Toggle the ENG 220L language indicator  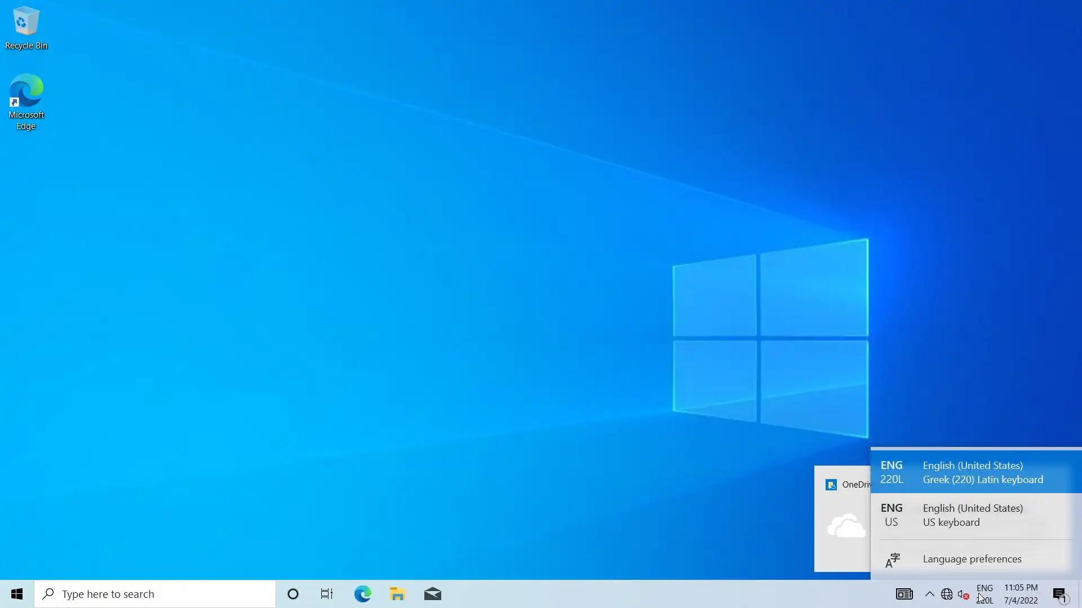tap(985, 594)
